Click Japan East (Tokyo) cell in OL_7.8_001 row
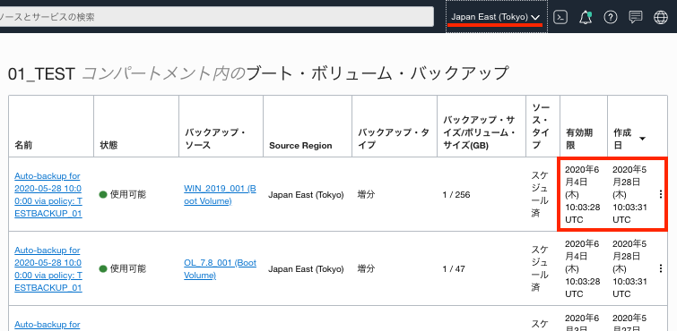The width and height of the screenshot is (677, 331). point(306,269)
